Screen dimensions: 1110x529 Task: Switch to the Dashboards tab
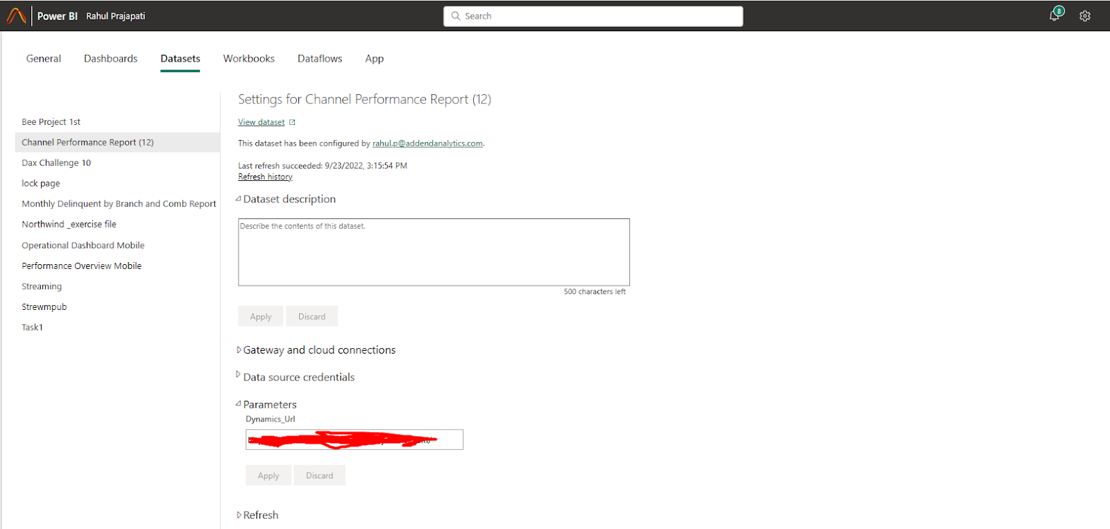pyautogui.click(x=111, y=59)
